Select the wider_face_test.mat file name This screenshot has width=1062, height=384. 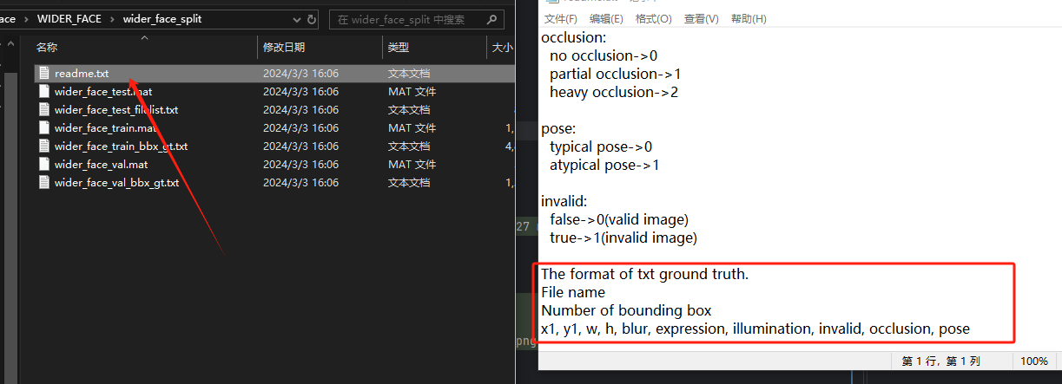[103, 92]
